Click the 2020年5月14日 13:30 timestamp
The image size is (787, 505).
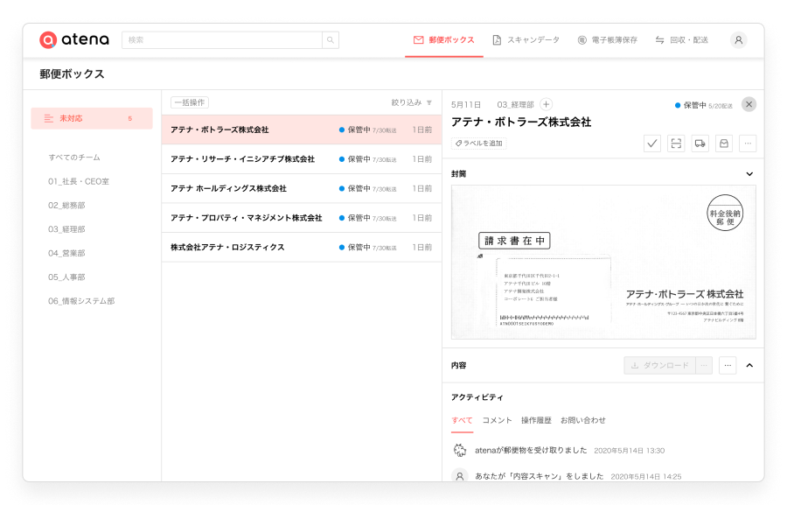[x=630, y=451]
